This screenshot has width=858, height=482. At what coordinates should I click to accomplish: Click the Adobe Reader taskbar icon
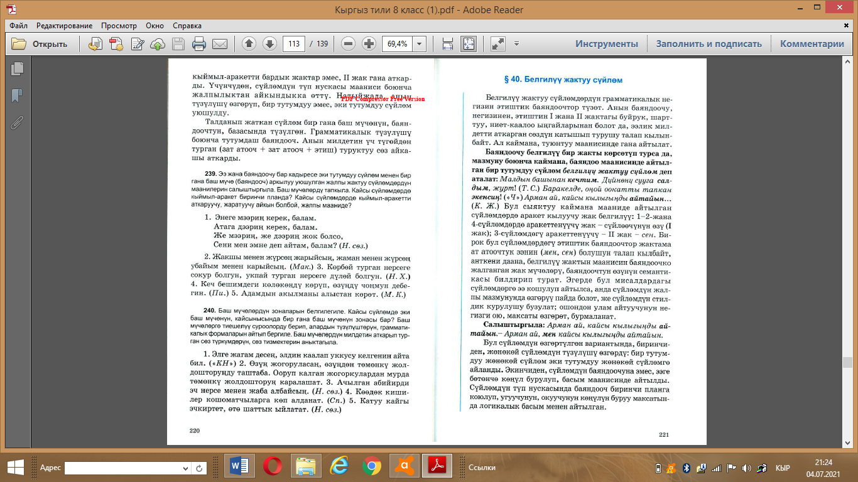[437, 466]
